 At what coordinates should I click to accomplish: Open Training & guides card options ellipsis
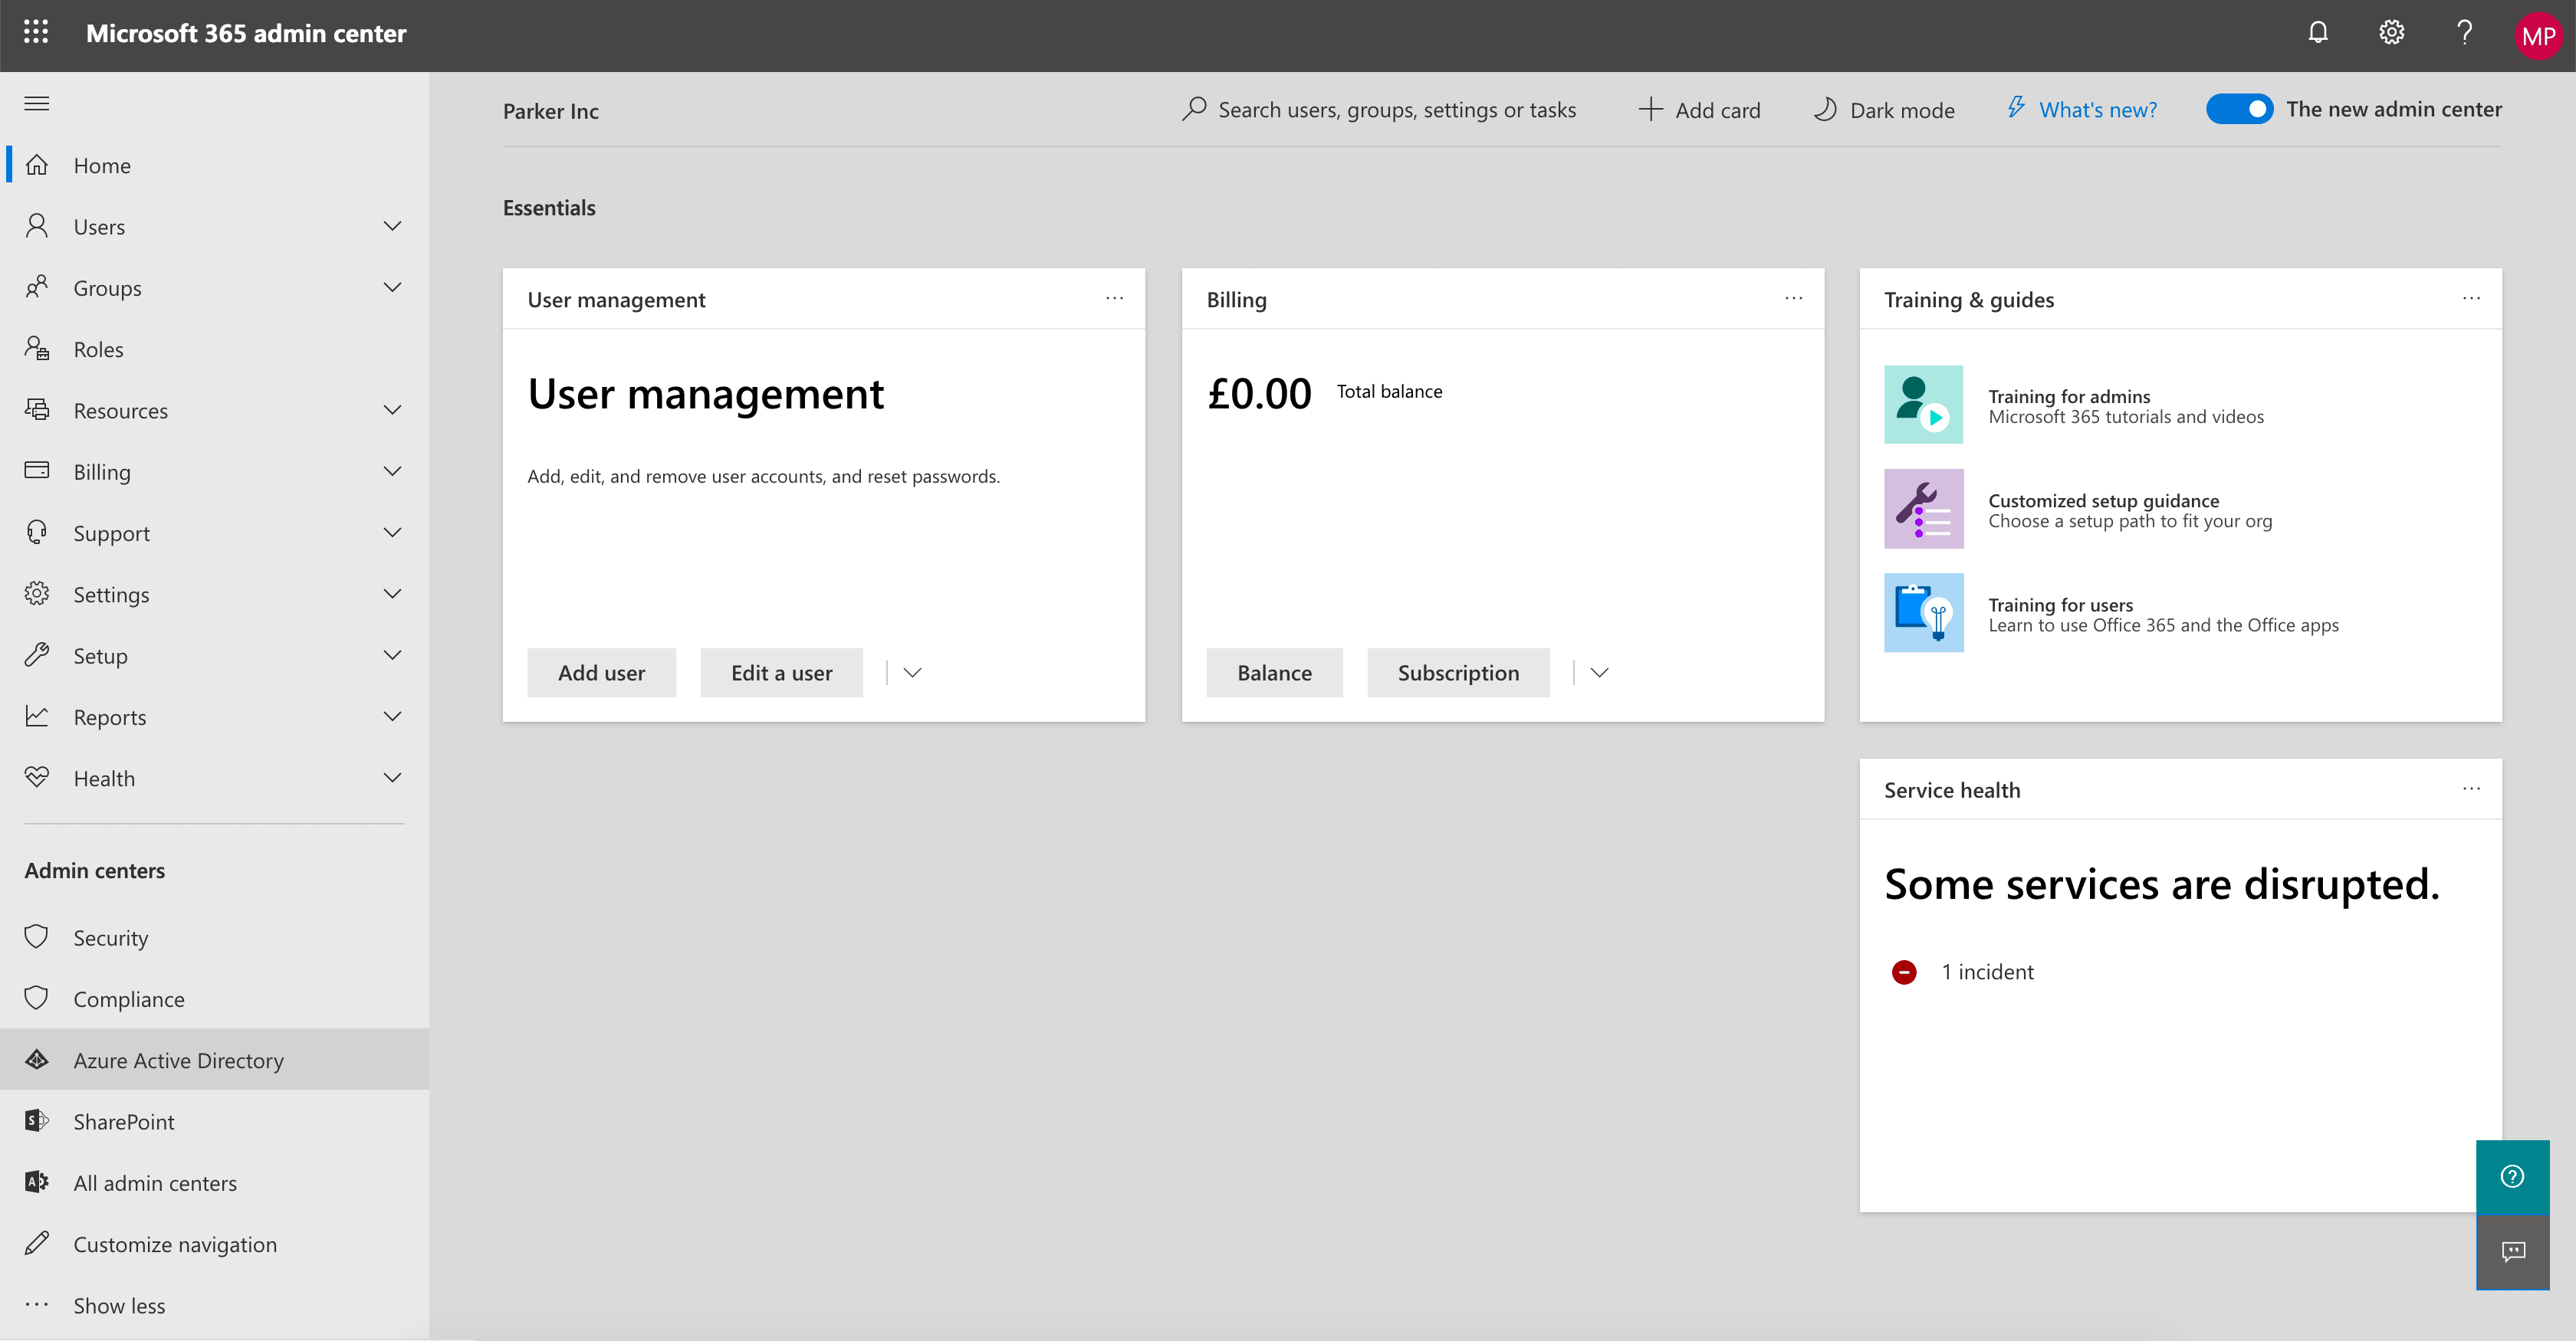click(x=2471, y=299)
